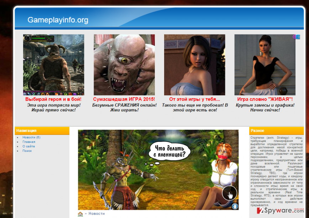Click the 'Навигация' panel header

click(42, 131)
